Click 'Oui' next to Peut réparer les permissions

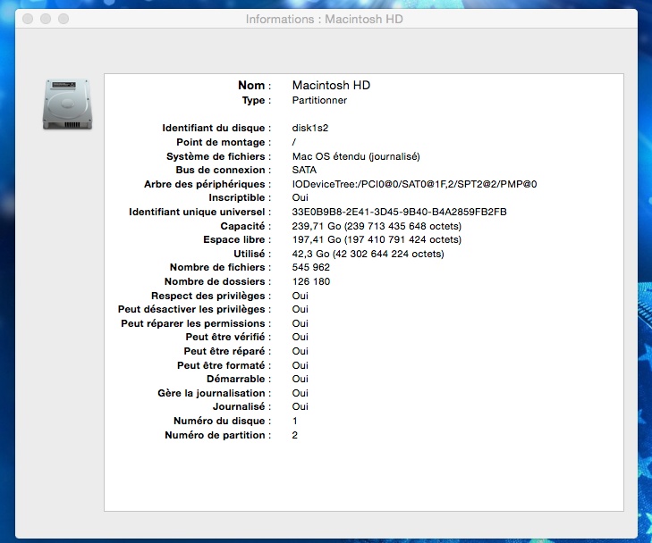point(301,323)
